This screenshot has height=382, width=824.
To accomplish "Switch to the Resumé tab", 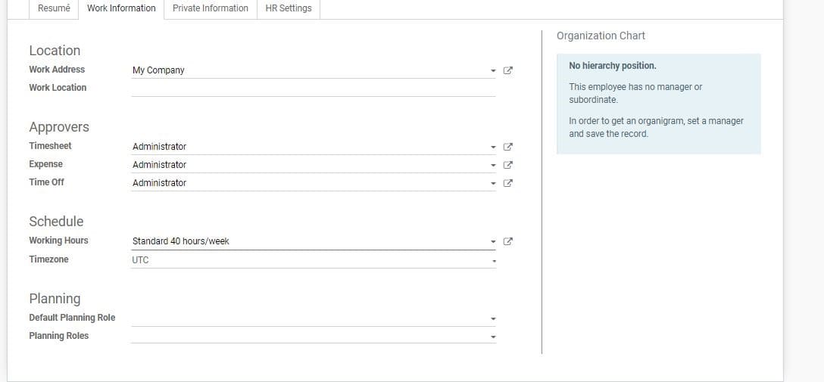I will click(x=54, y=8).
